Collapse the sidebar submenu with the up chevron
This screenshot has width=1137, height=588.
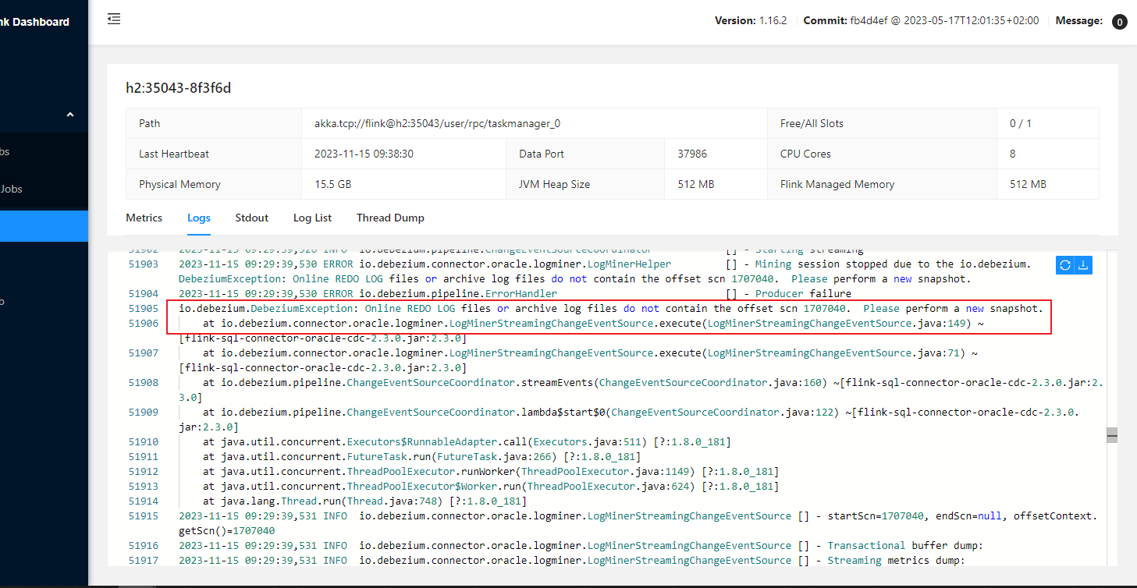pyautogui.click(x=70, y=115)
